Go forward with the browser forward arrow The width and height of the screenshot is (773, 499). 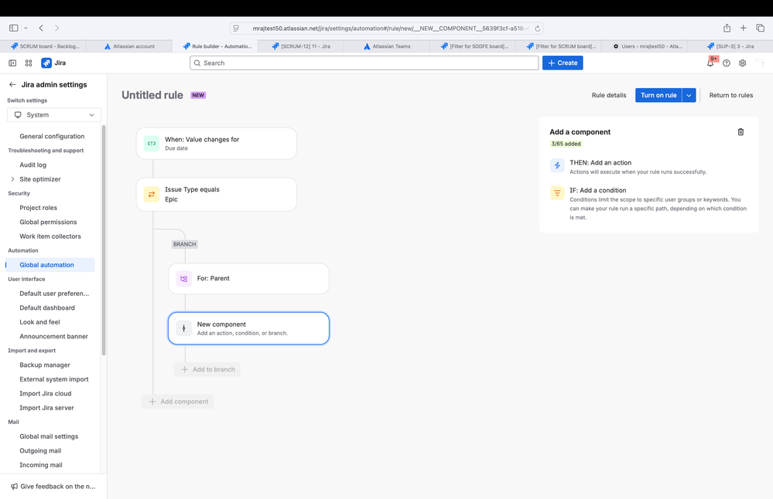(56, 28)
